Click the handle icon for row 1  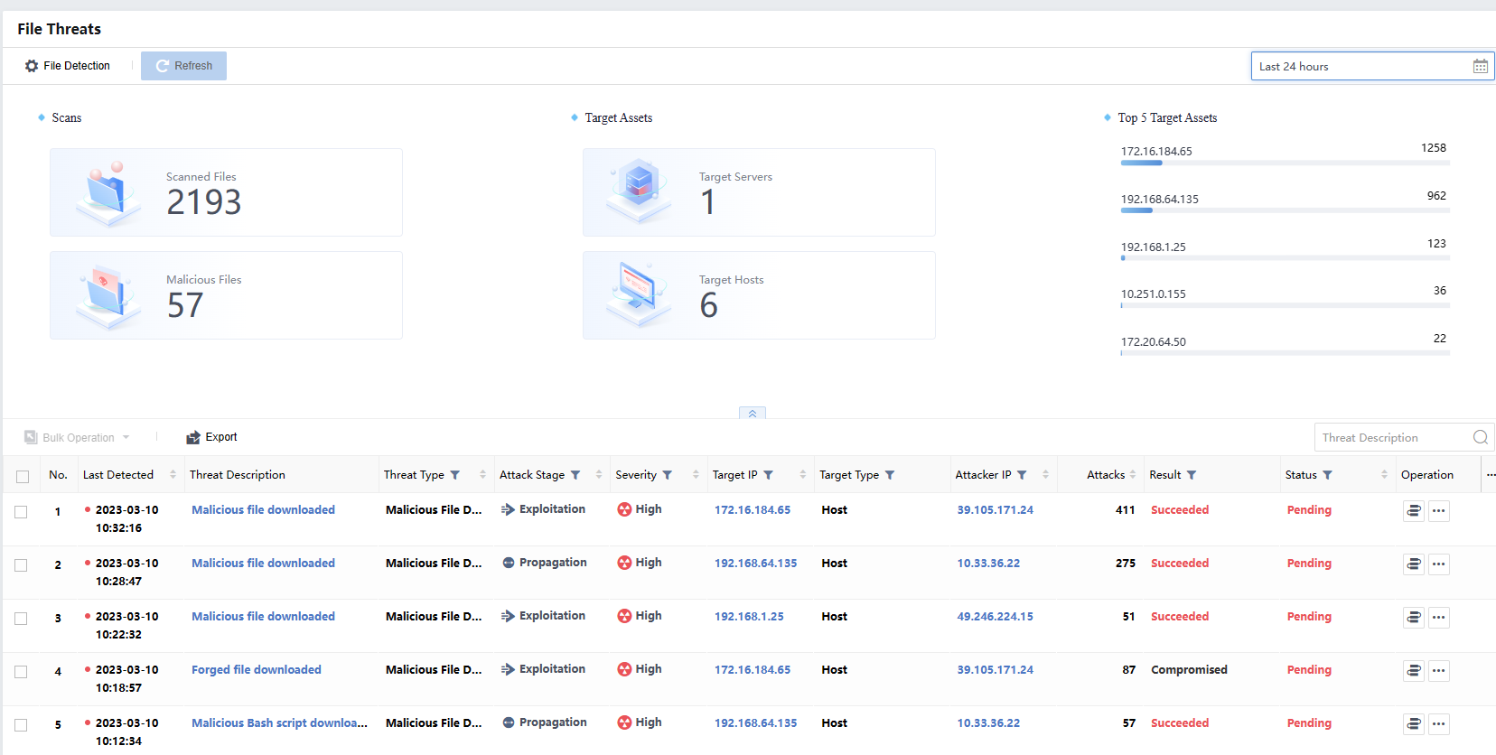(1414, 511)
